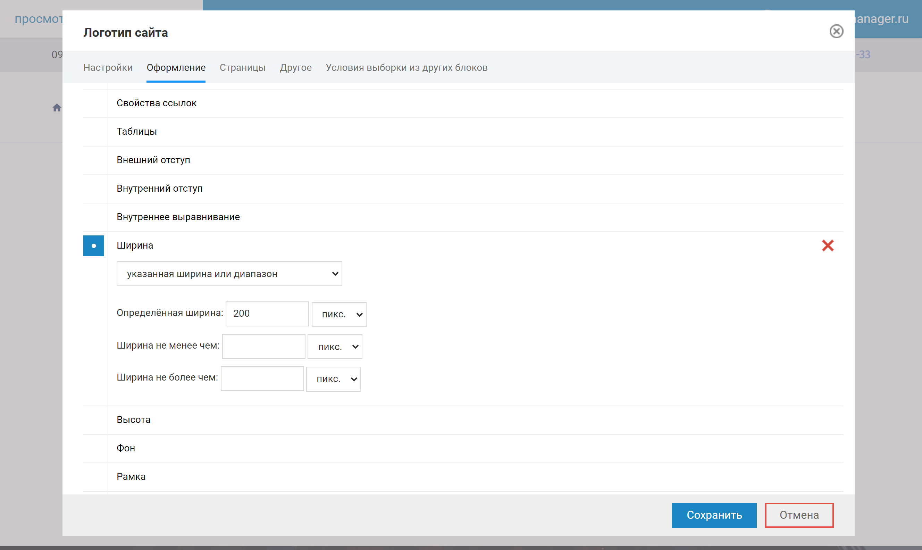The height and width of the screenshot is (550, 922).
Task: Open the 'указанная ширина или диапазон' dropdown
Action: click(x=229, y=274)
